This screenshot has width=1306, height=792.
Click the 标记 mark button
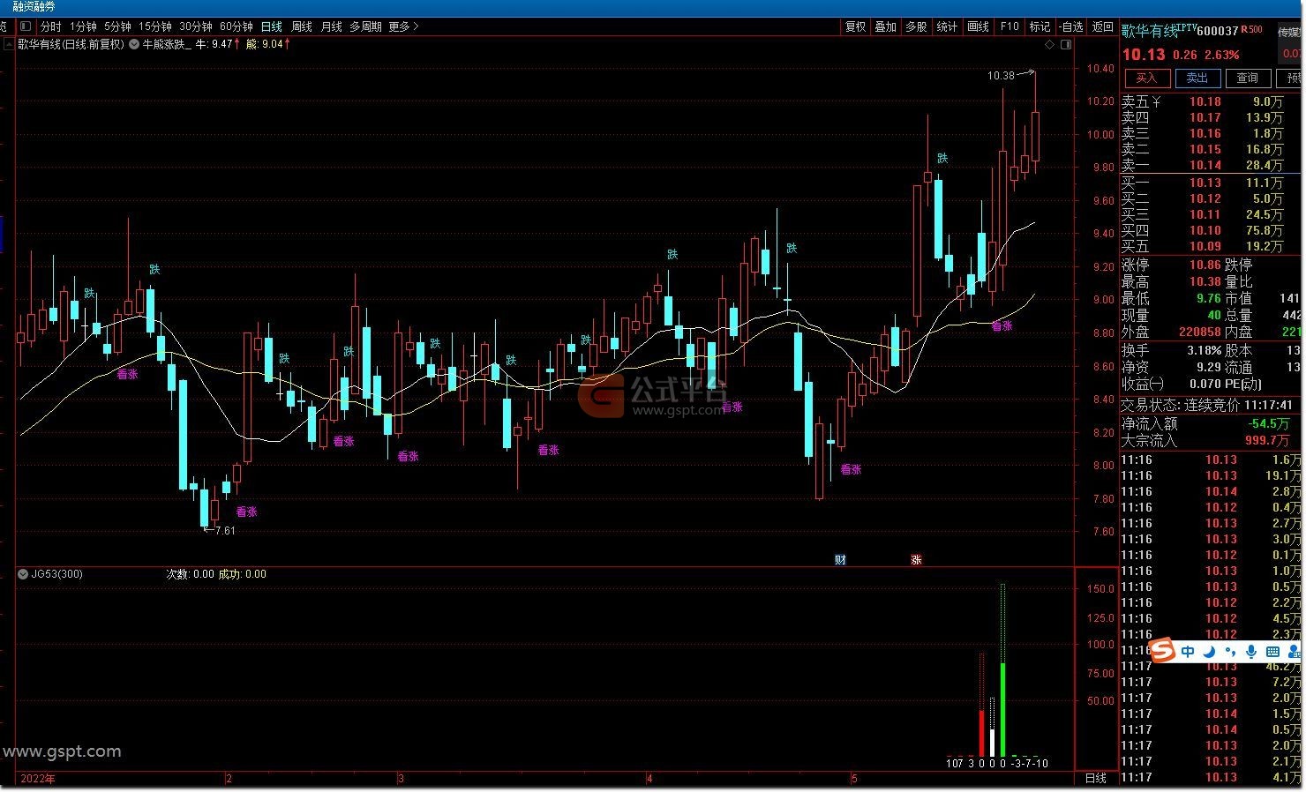[1040, 26]
